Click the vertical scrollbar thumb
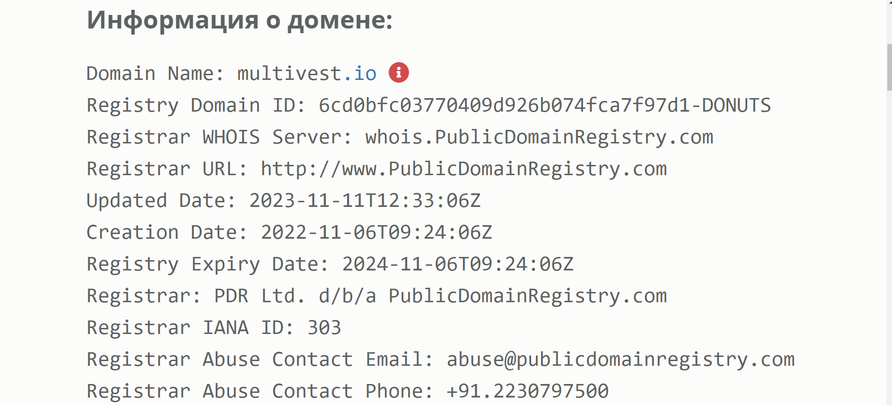This screenshot has height=405, width=892. 889,67
